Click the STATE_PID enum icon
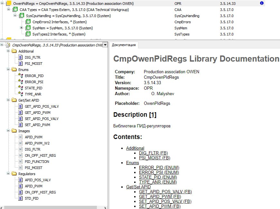280x209 pixels. click(21, 88)
